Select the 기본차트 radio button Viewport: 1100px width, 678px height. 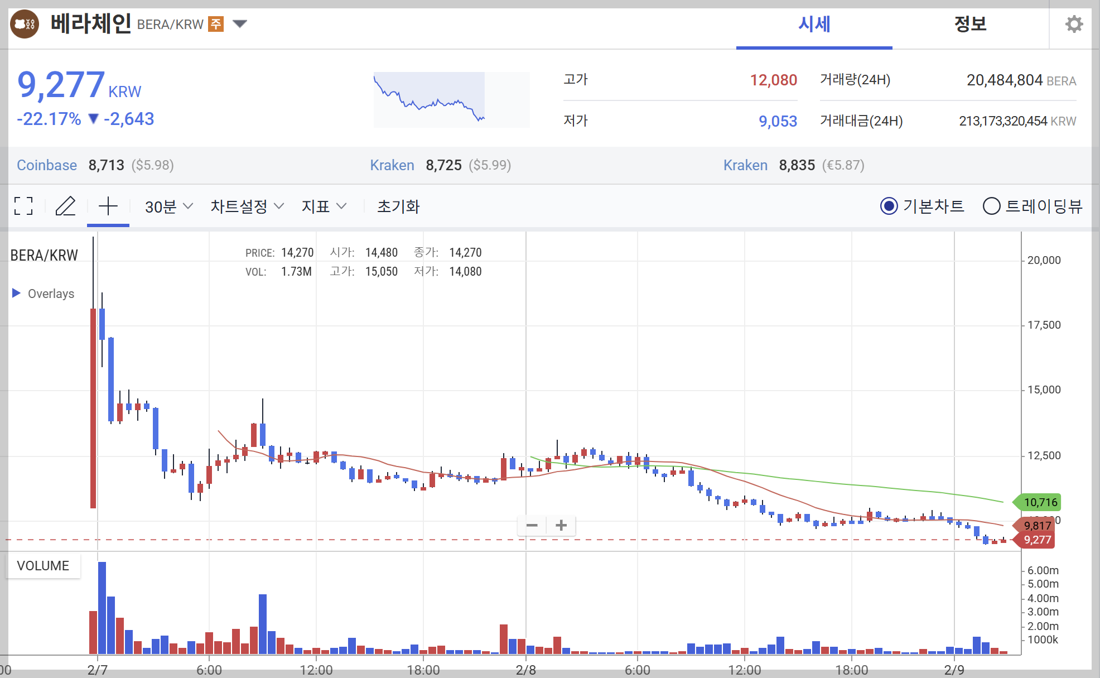[889, 206]
